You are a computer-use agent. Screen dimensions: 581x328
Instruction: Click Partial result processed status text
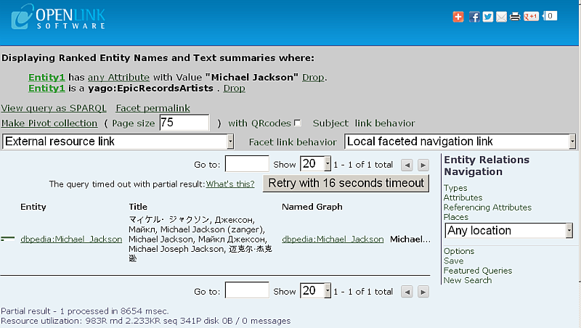[85, 311]
